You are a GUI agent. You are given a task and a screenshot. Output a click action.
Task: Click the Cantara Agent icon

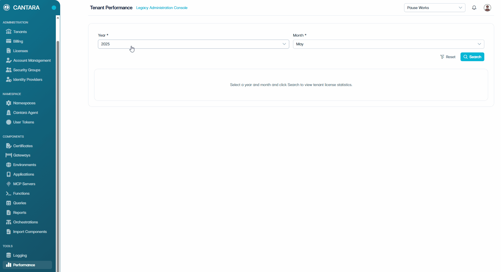[9, 113]
